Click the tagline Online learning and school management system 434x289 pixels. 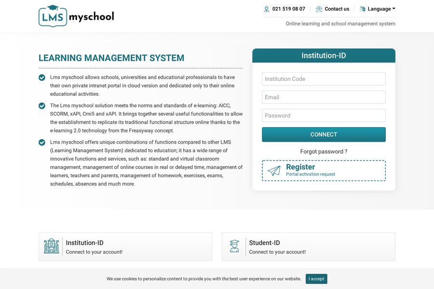340,24
